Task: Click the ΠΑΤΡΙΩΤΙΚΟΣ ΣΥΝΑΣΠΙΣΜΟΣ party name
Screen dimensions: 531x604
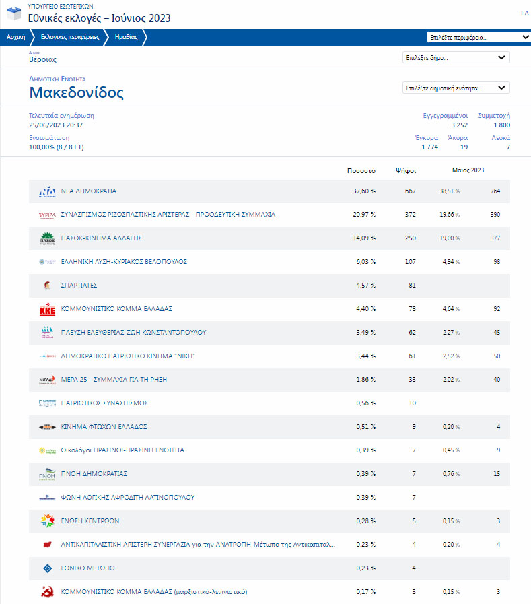Action: (104, 403)
